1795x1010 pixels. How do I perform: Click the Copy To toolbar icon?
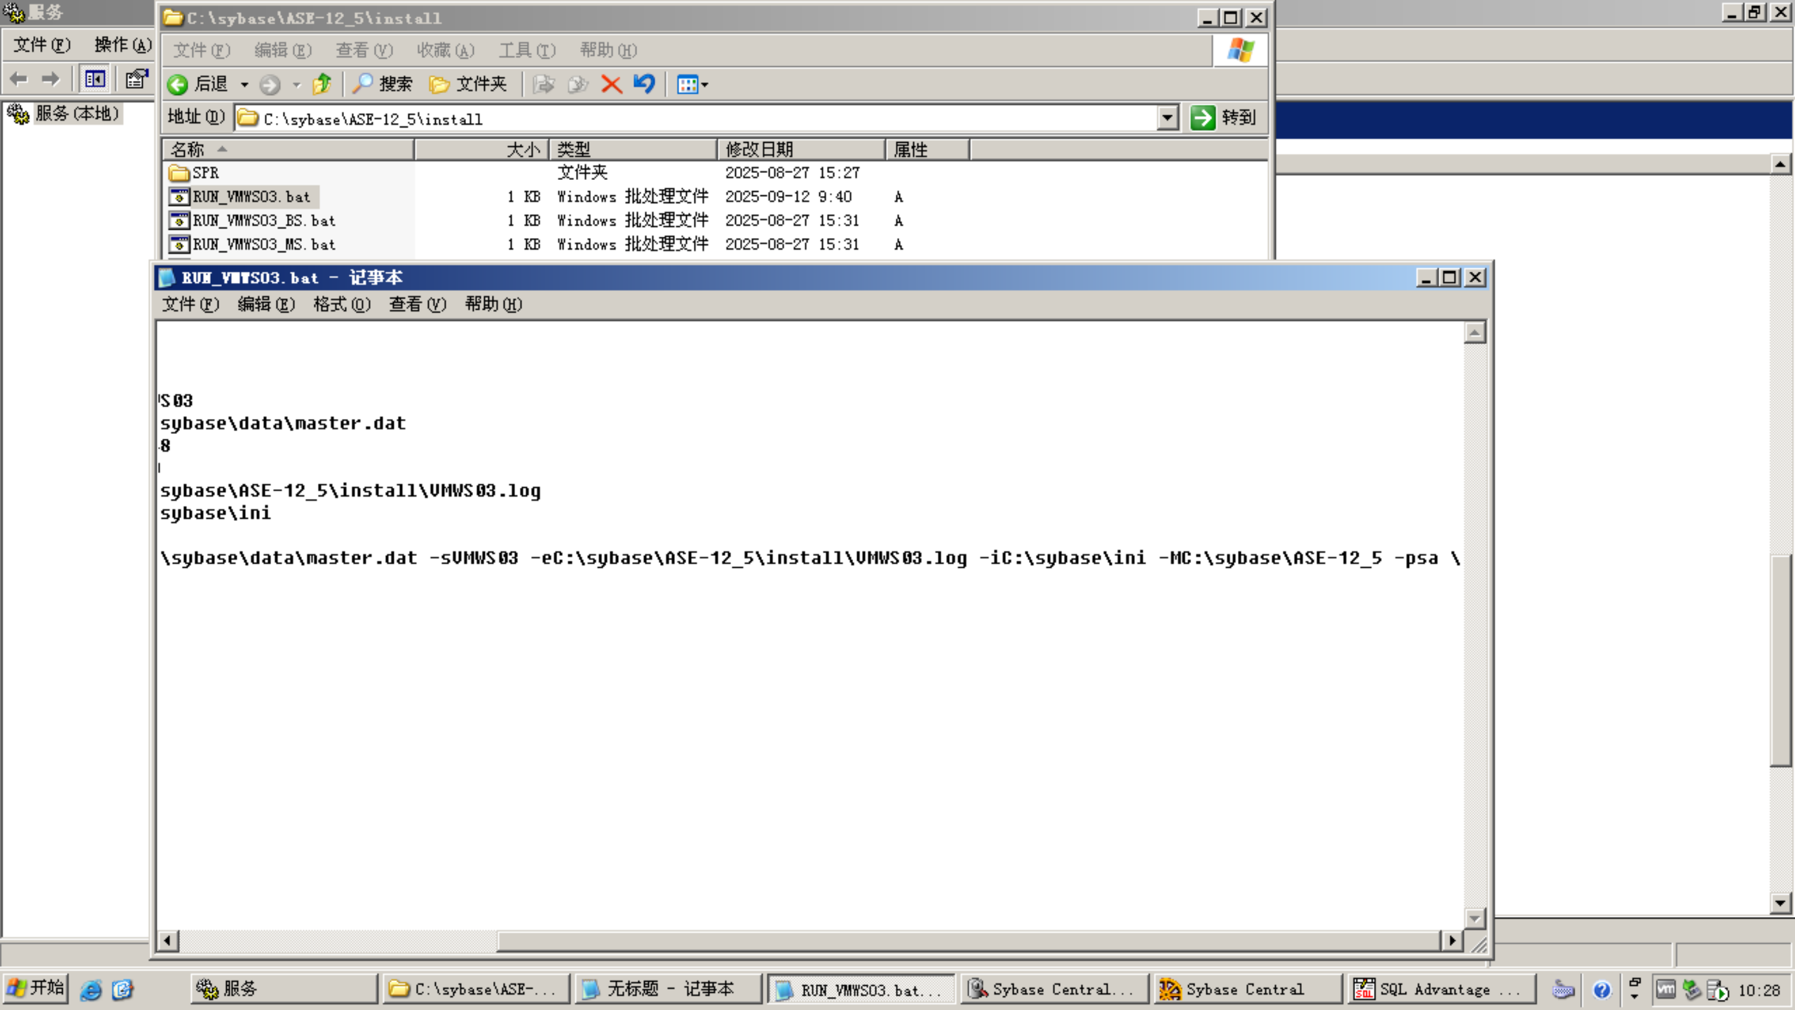point(578,84)
